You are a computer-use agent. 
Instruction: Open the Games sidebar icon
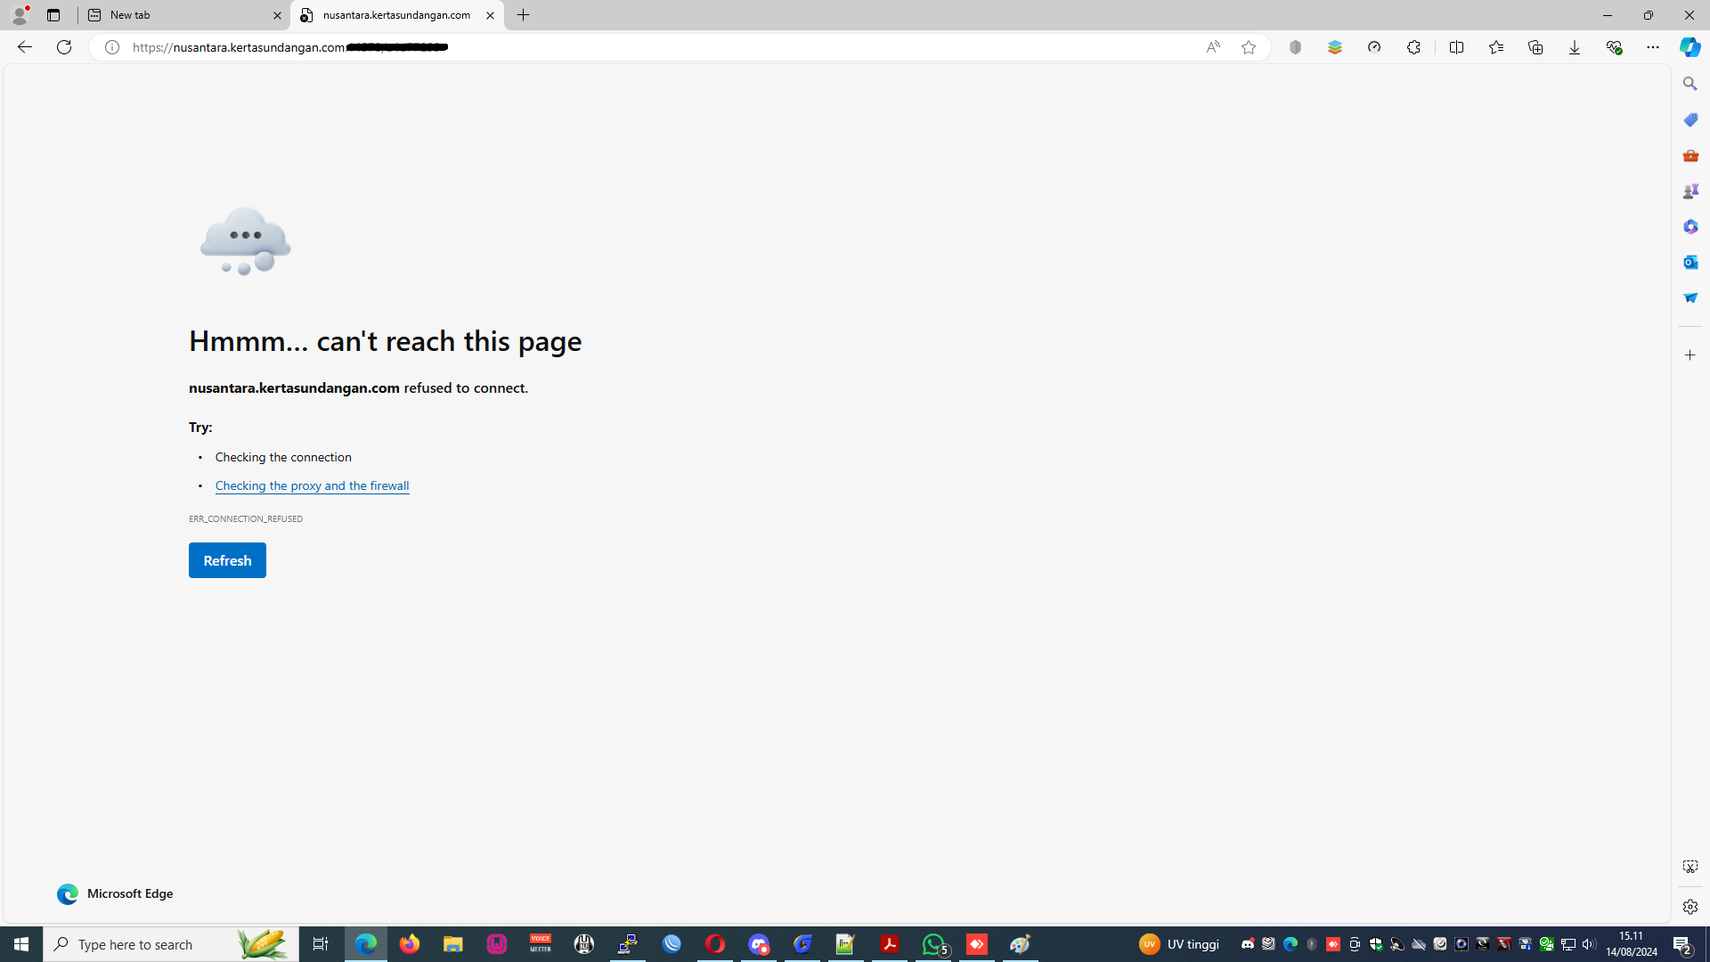(x=1690, y=191)
